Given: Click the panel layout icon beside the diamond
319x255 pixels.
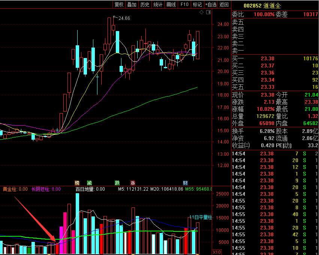Looking at the screenshot, I should [x=208, y=12].
